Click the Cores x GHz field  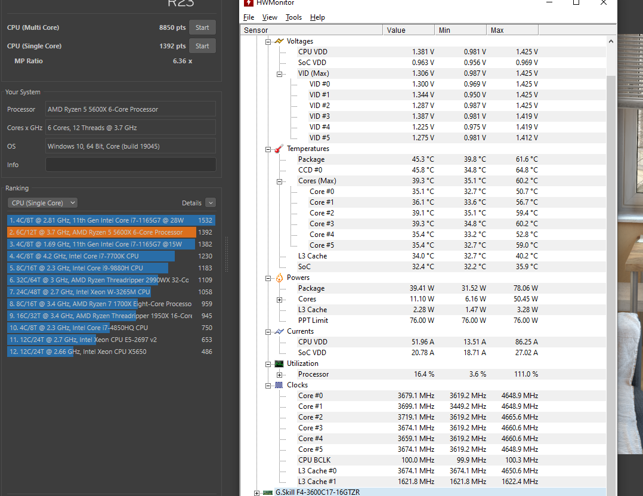131,128
